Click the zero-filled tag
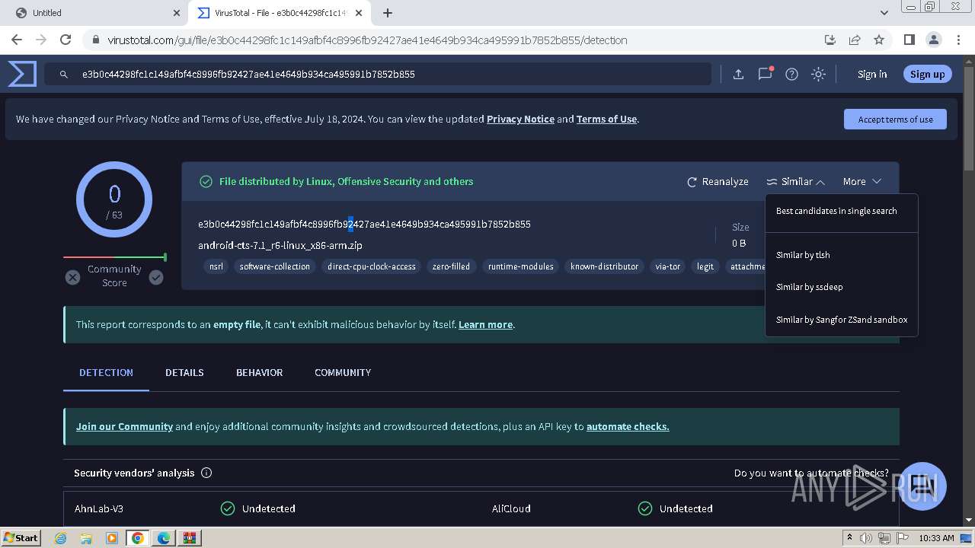Viewport: 975px width, 548px height. [451, 266]
